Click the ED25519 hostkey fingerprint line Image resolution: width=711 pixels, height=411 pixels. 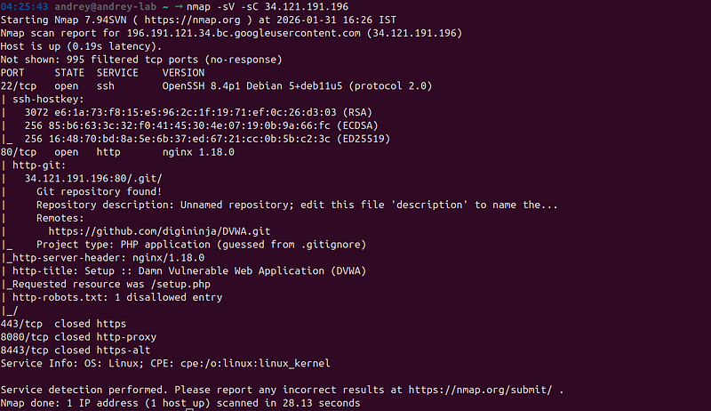point(207,139)
